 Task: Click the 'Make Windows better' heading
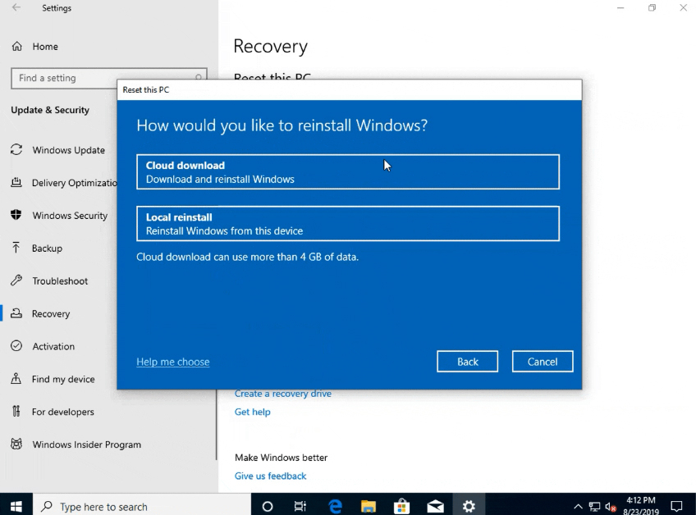pyautogui.click(x=281, y=458)
